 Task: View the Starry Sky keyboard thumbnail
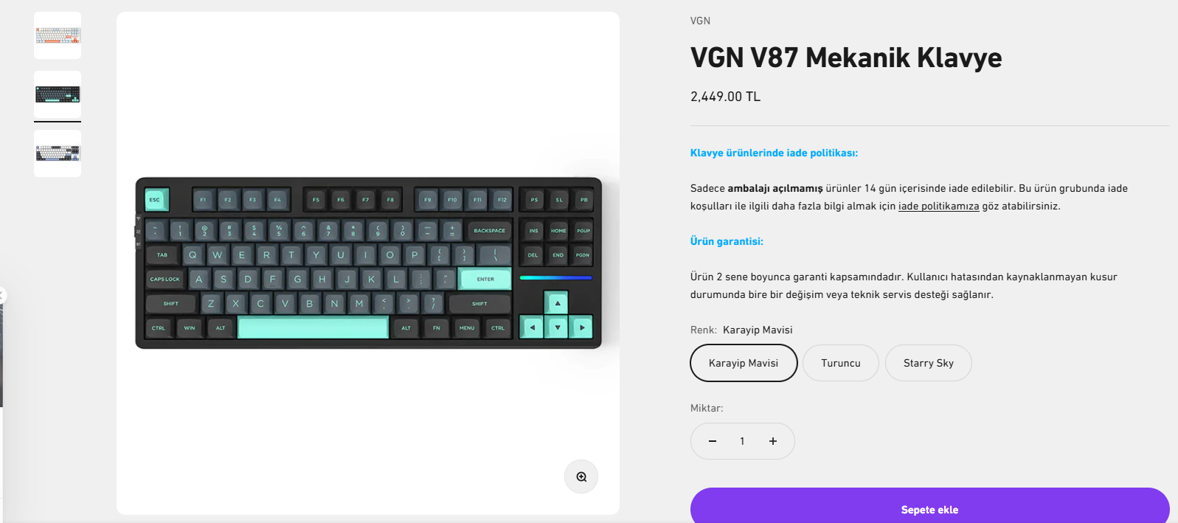[x=58, y=153]
